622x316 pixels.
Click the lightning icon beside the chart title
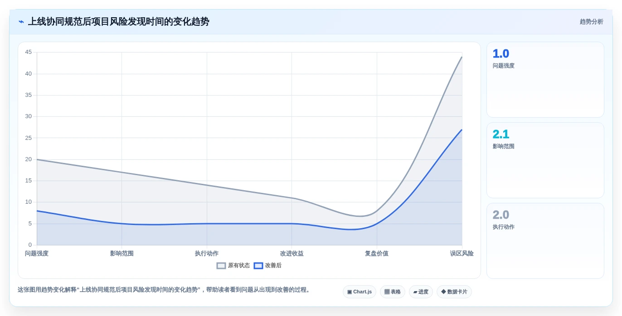click(x=21, y=22)
